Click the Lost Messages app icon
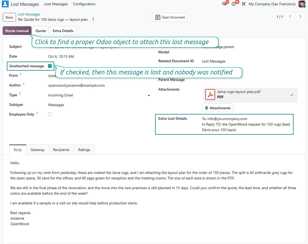The height and width of the screenshot is (244, 308). tap(5, 4)
